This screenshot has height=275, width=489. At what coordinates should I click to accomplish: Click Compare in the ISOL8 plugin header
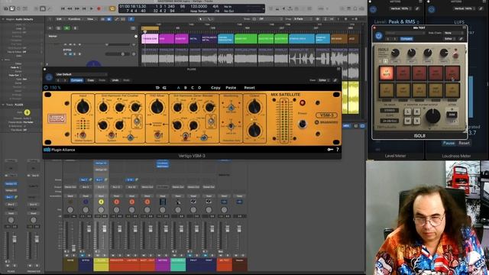tap(406, 39)
